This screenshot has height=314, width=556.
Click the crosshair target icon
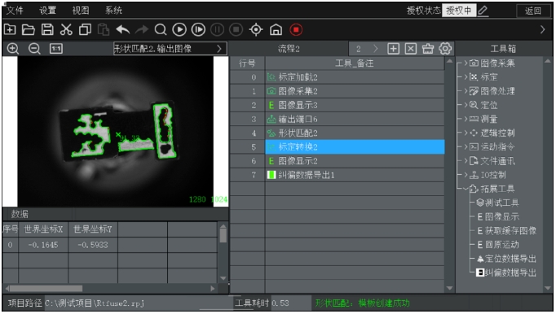coord(256,29)
